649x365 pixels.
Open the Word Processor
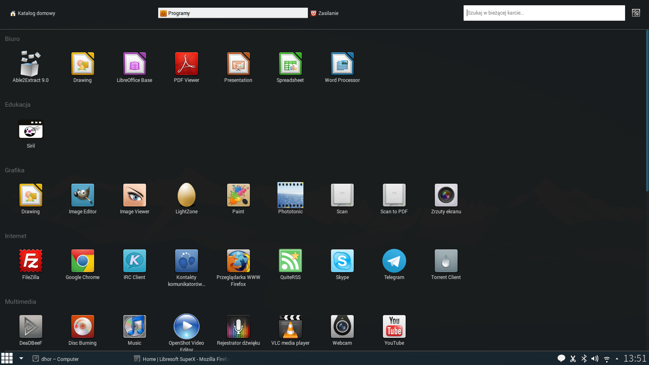tap(342, 67)
